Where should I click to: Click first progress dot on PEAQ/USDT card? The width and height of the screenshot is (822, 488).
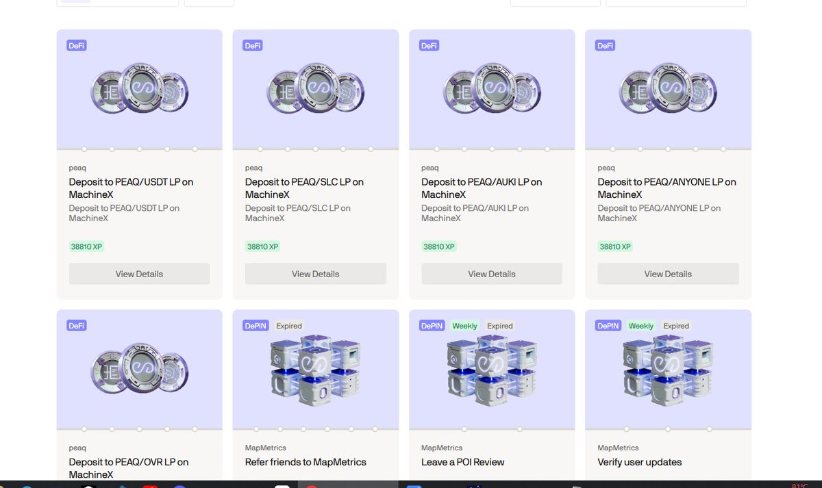coord(84,149)
